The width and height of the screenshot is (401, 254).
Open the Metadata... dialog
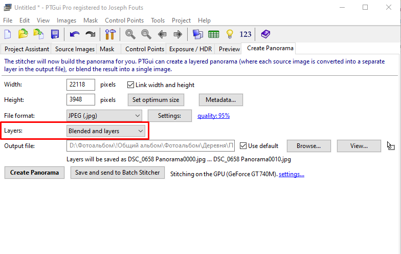point(221,100)
